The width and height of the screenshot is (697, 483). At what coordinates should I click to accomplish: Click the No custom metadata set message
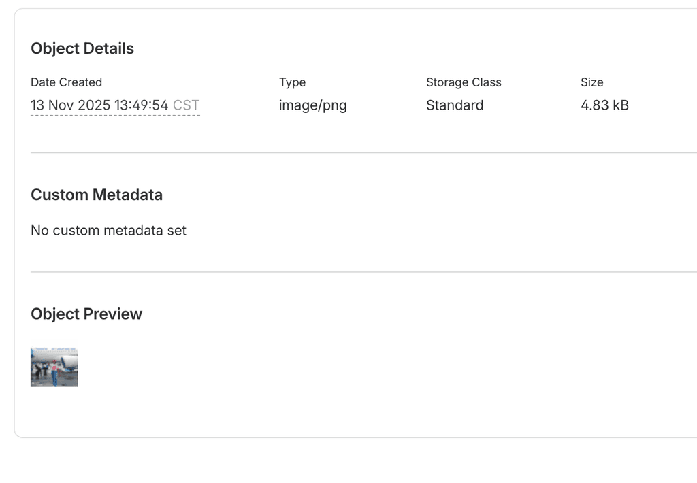(108, 230)
